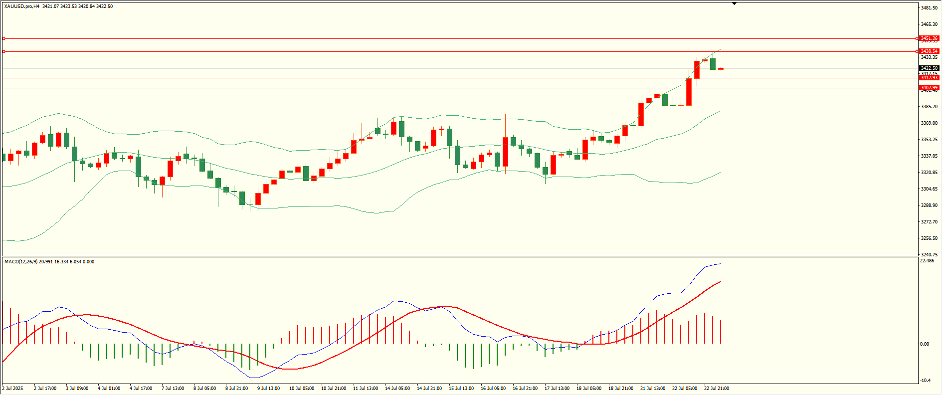
Task: Click the XAUUSD.pro,H4 symbol header text
Action: click(22, 6)
